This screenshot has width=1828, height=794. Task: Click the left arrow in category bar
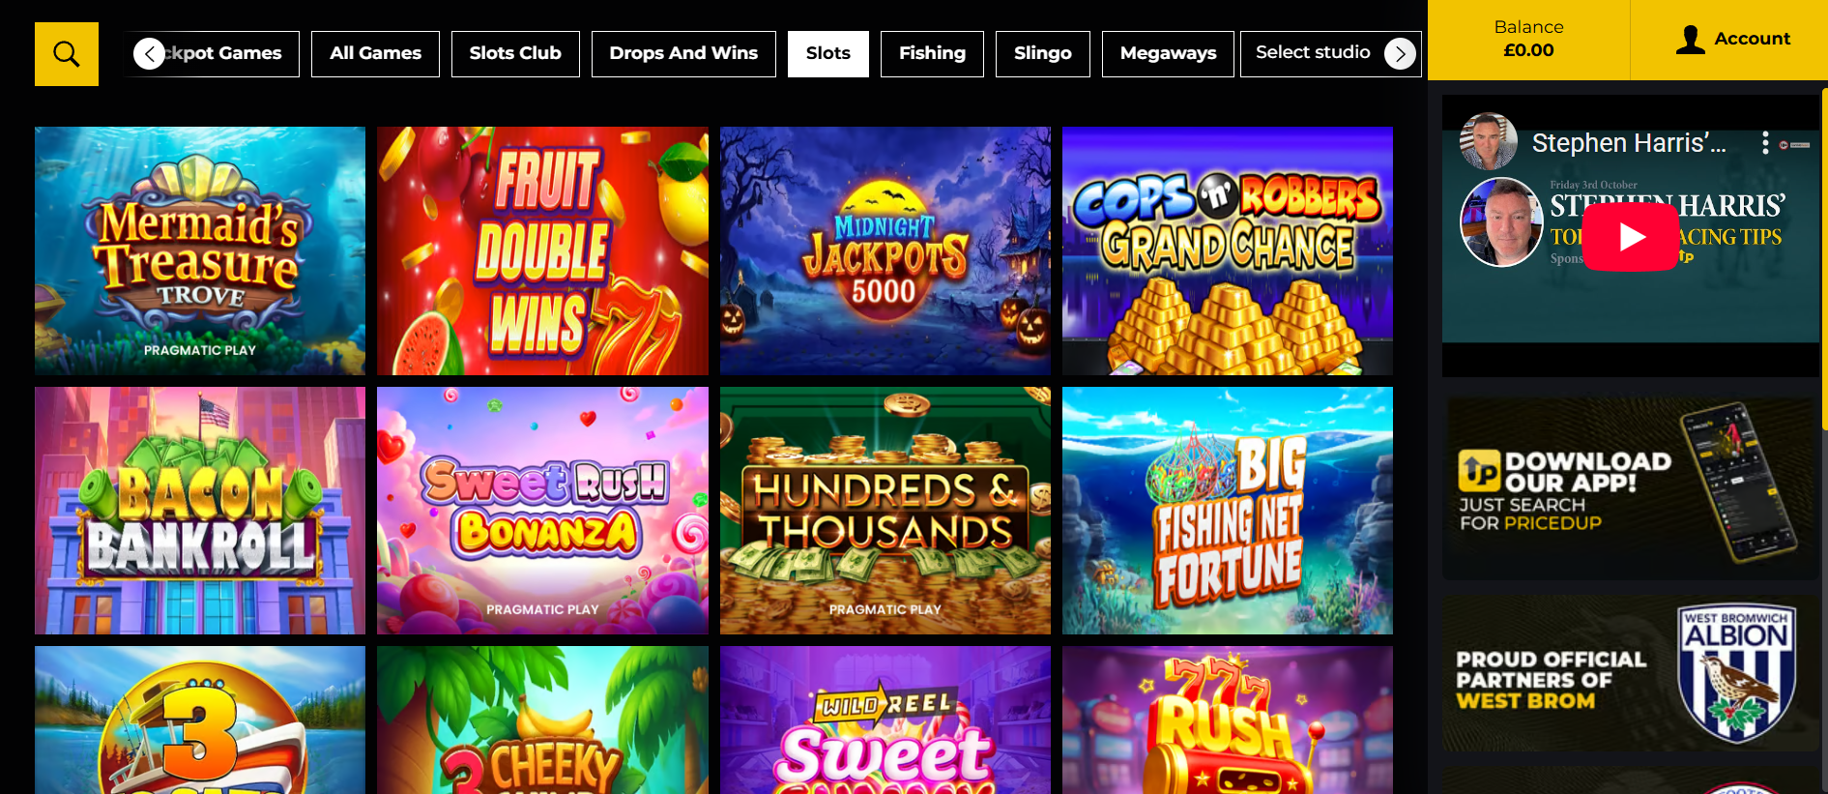click(x=149, y=53)
